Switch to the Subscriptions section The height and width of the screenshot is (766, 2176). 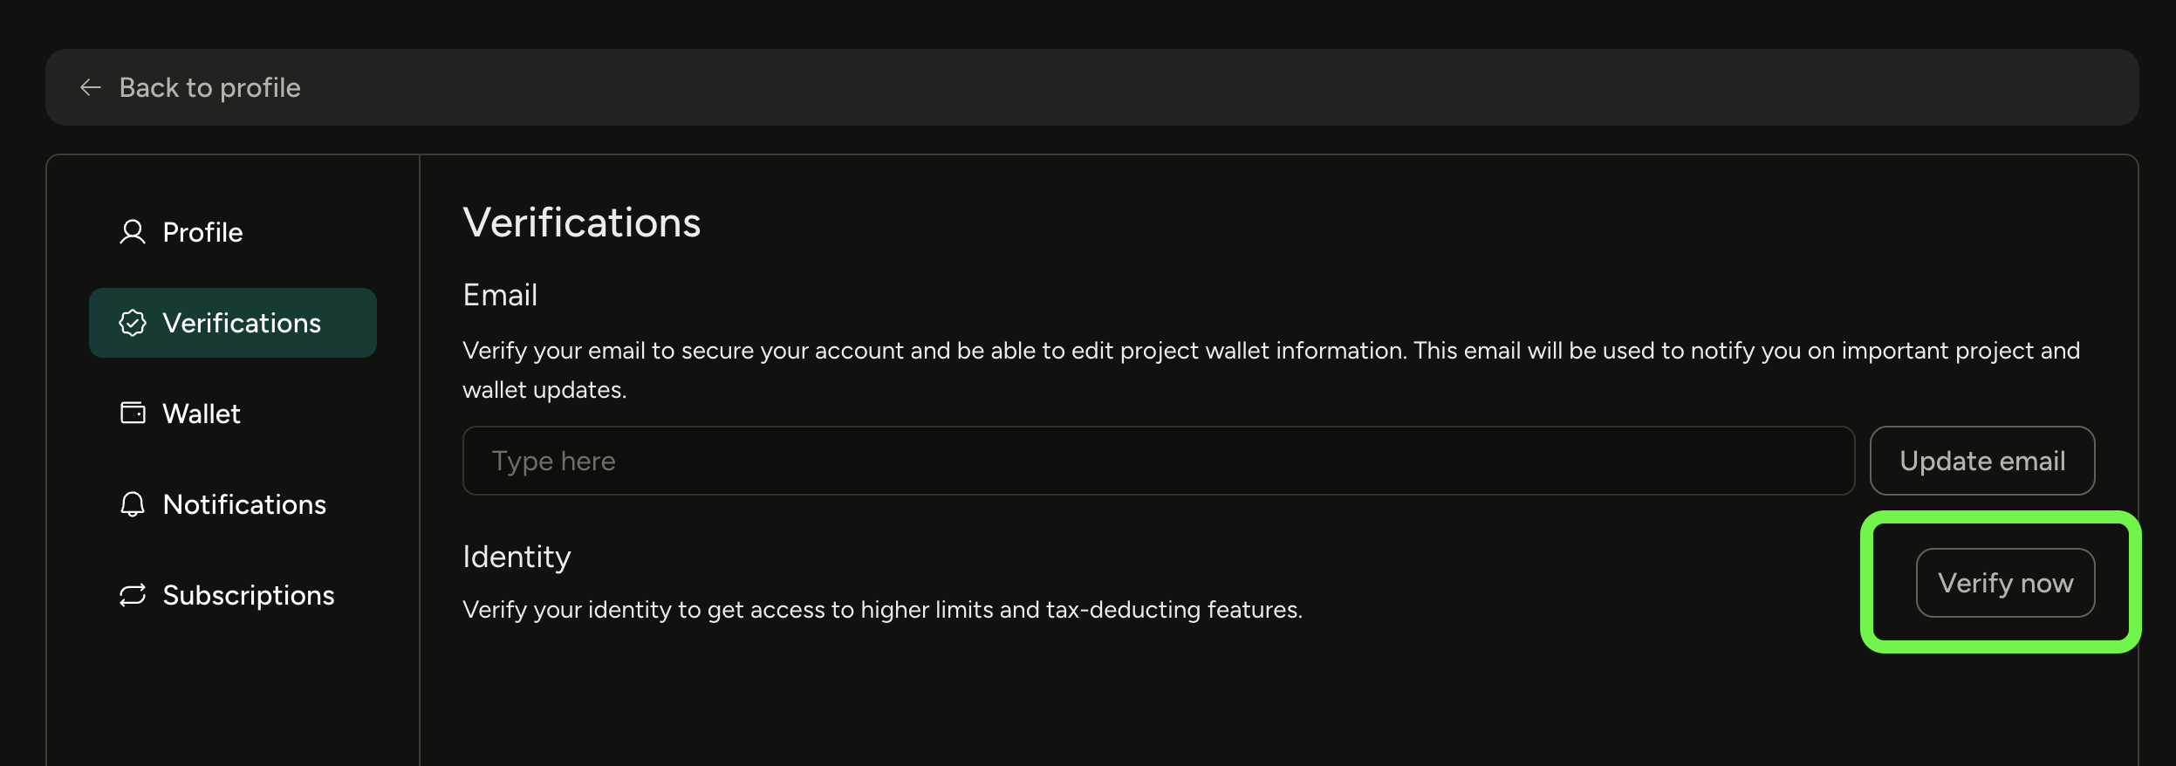(248, 595)
